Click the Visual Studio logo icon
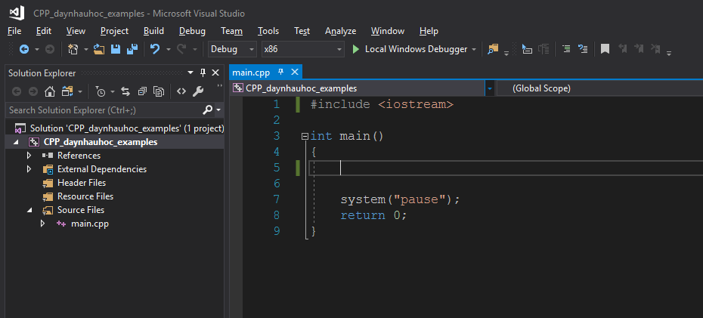 coord(17,14)
